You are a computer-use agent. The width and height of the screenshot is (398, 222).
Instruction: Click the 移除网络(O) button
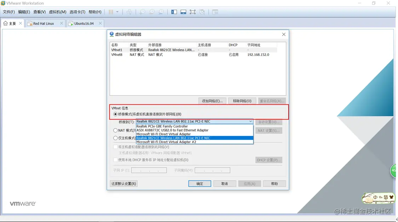tap(242, 101)
